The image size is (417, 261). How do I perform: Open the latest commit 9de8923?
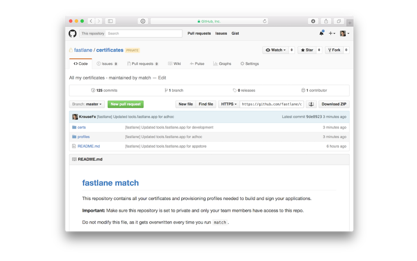point(314,117)
